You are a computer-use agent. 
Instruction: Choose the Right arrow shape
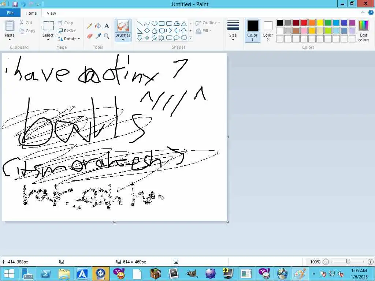click(x=169, y=31)
